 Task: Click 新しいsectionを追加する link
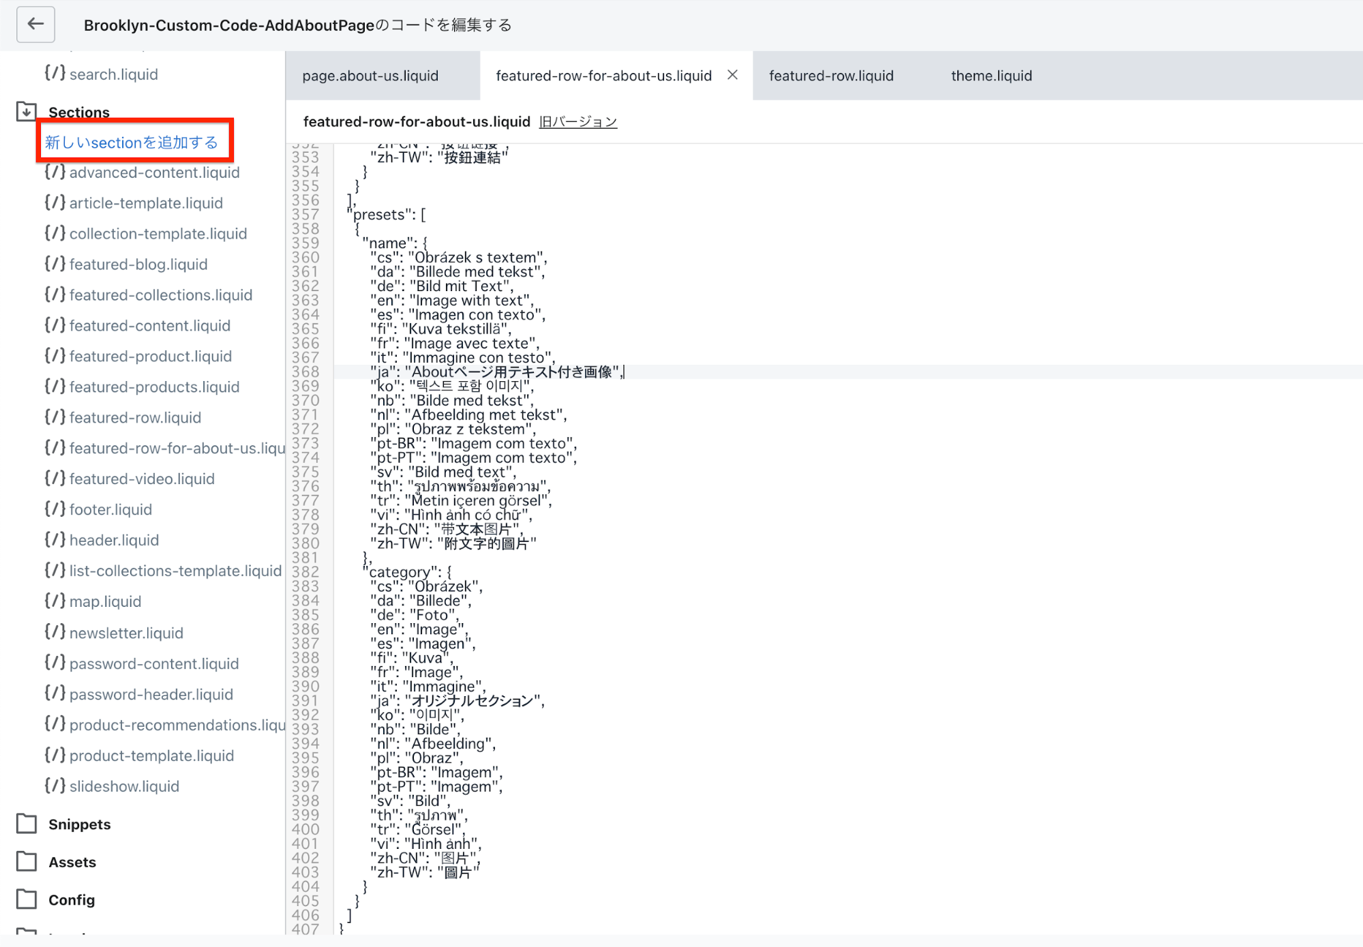[x=132, y=142]
